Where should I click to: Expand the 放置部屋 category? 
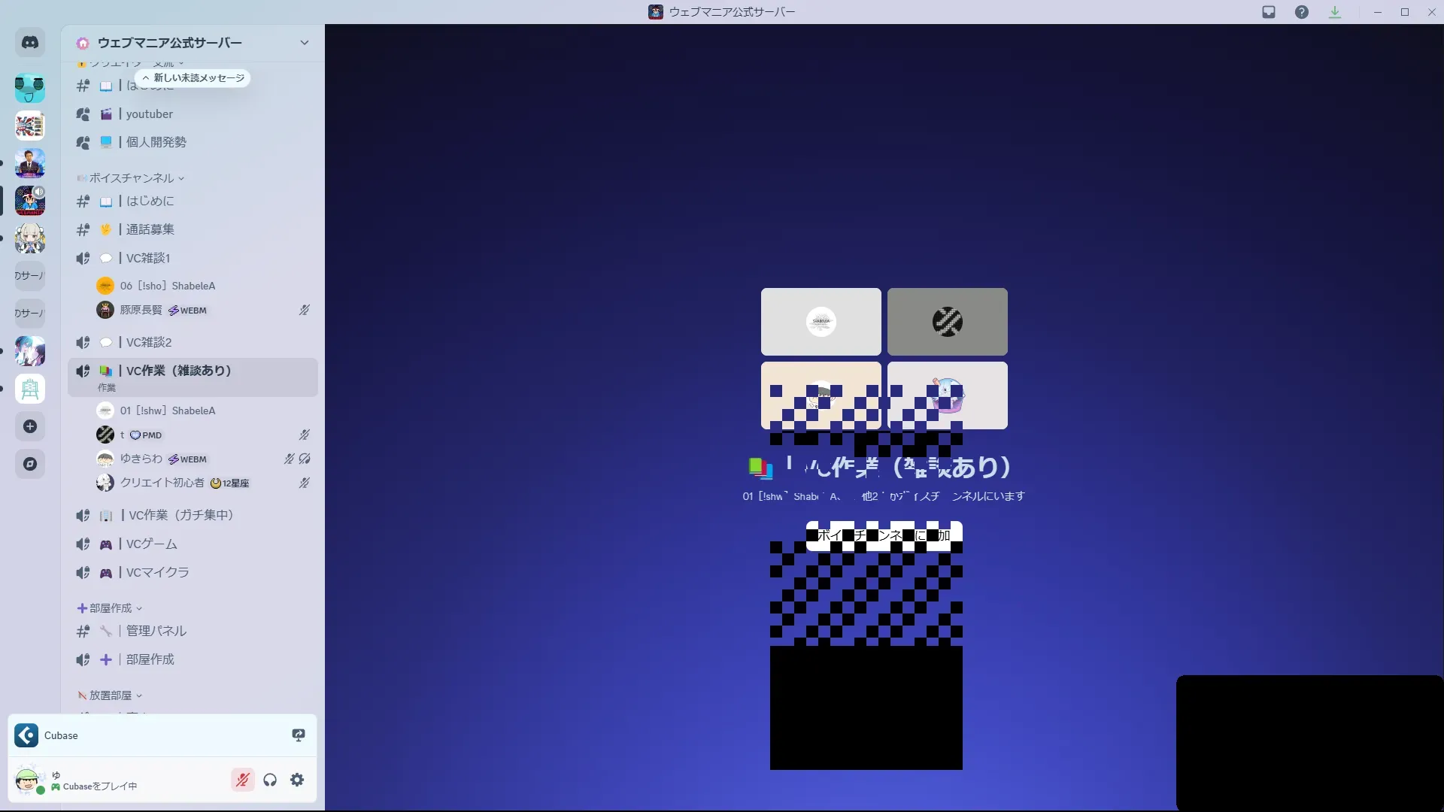(111, 695)
